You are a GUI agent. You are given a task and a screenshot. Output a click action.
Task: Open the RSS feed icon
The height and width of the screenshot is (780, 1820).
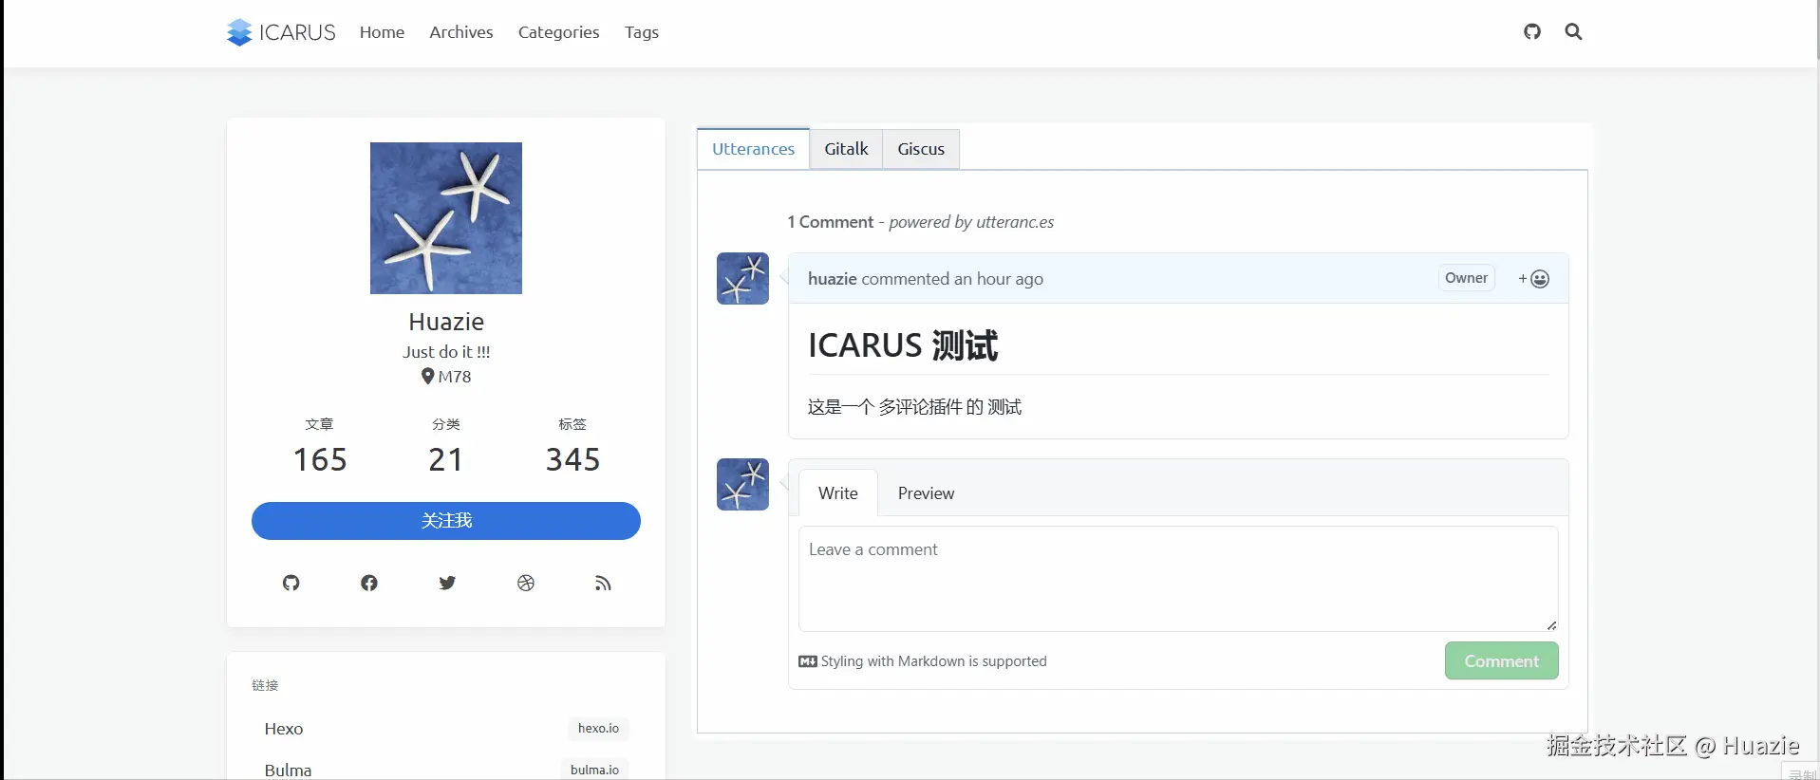coord(603,583)
